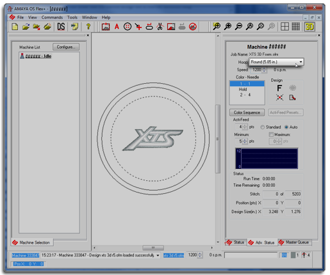Screen dimensions: 330x275
Task: Click the zoom in magnifier icon
Action: tap(227, 26)
